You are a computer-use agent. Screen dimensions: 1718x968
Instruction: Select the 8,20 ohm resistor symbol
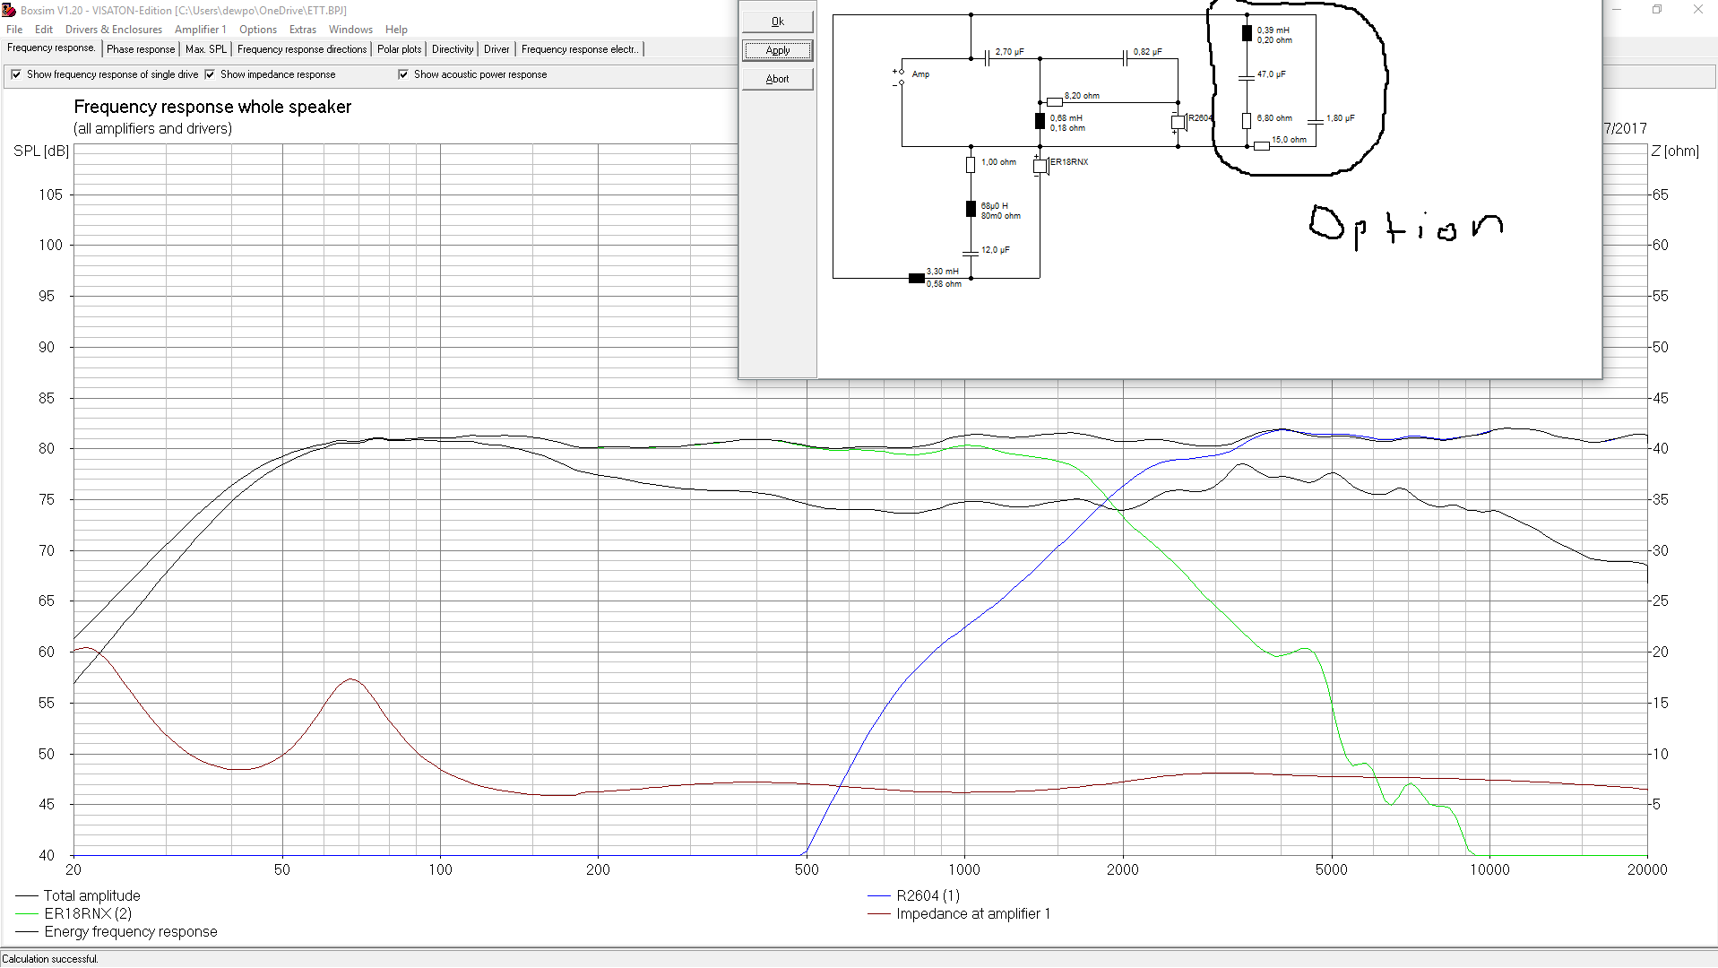coord(1055,102)
